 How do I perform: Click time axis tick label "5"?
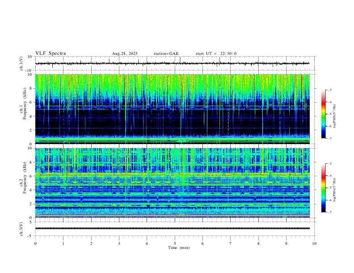[x=175, y=244]
